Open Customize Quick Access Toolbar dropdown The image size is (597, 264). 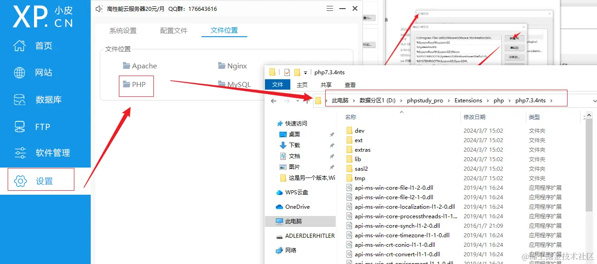(306, 73)
